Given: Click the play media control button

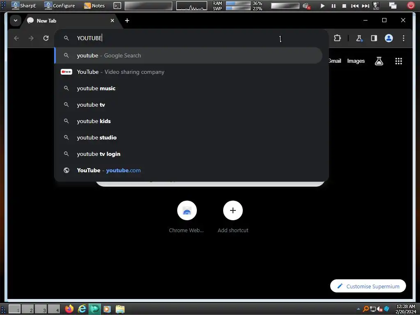Looking at the screenshot, I should pyautogui.click(x=322, y=6).
